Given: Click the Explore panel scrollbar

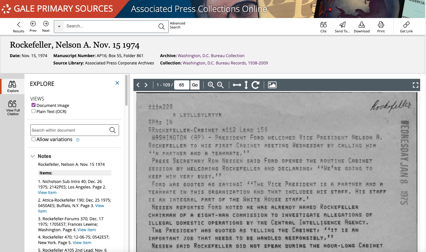Looking at the screenshot, I should (126, 90).
